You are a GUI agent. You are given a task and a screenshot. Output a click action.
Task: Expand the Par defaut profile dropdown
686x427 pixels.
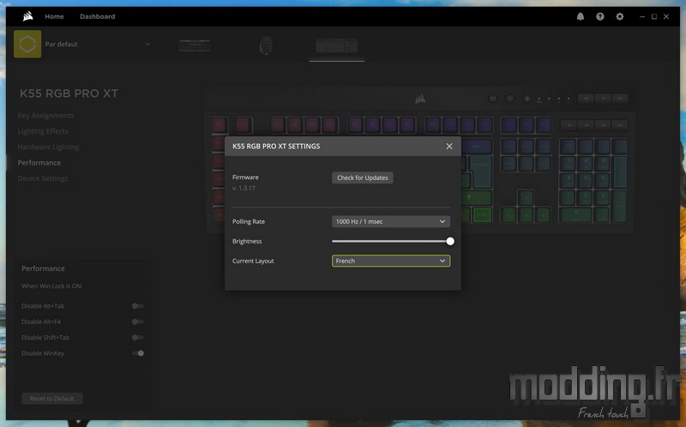[x=147, y=45]
